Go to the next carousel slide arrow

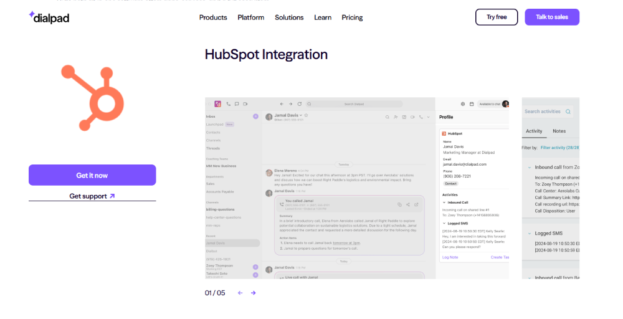pos(253,293)
